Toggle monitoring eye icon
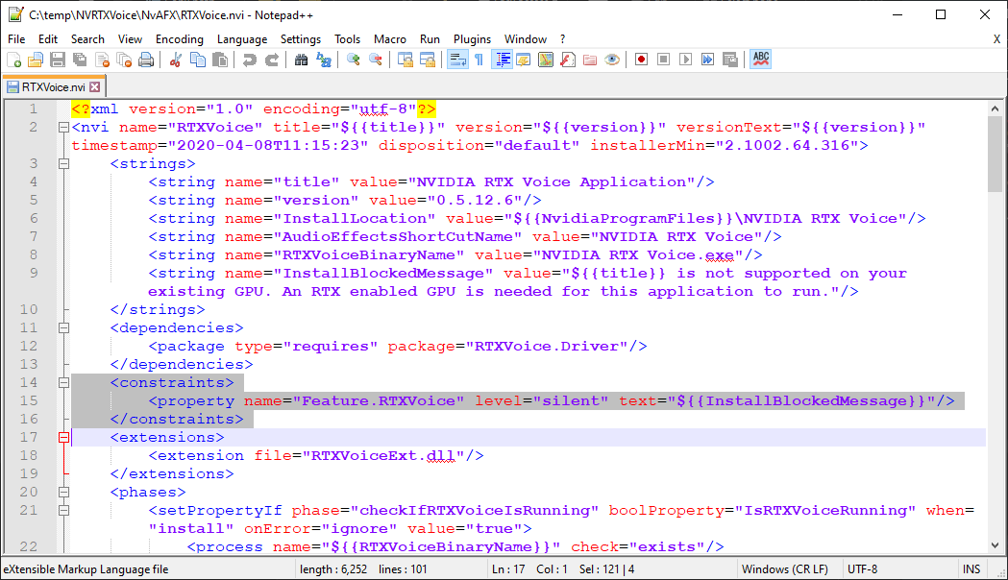The height and width of the screenshot is (580, 1008). coord(612,60)
